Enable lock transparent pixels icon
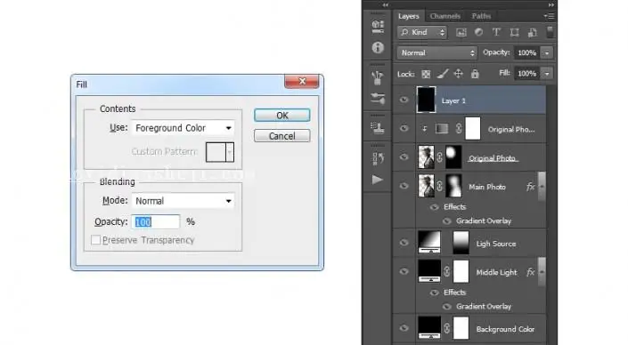The image size is (628, 345). [x=426, y=74]
